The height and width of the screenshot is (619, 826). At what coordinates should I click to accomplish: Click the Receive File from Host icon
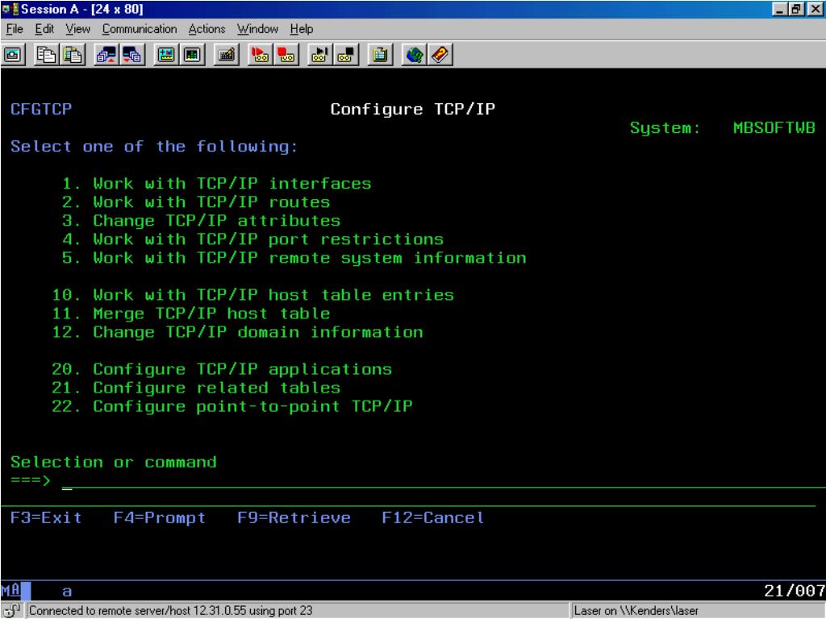click(x=132, y=55)
